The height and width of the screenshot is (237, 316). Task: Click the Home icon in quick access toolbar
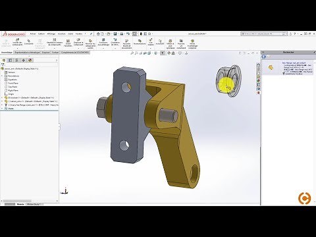tap(98, 34)
